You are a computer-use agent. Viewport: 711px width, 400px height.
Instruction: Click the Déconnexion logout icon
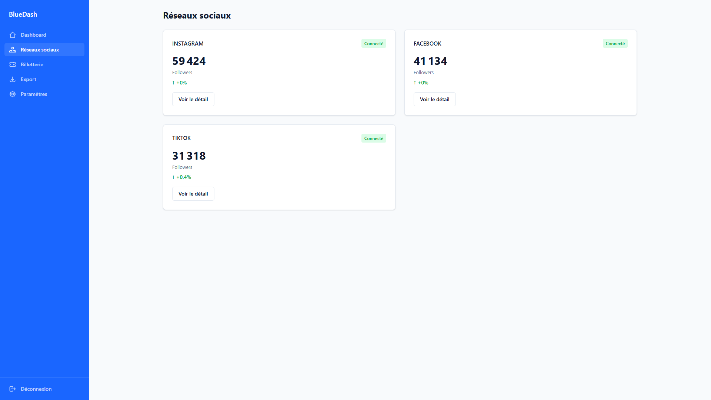point(13,389)
